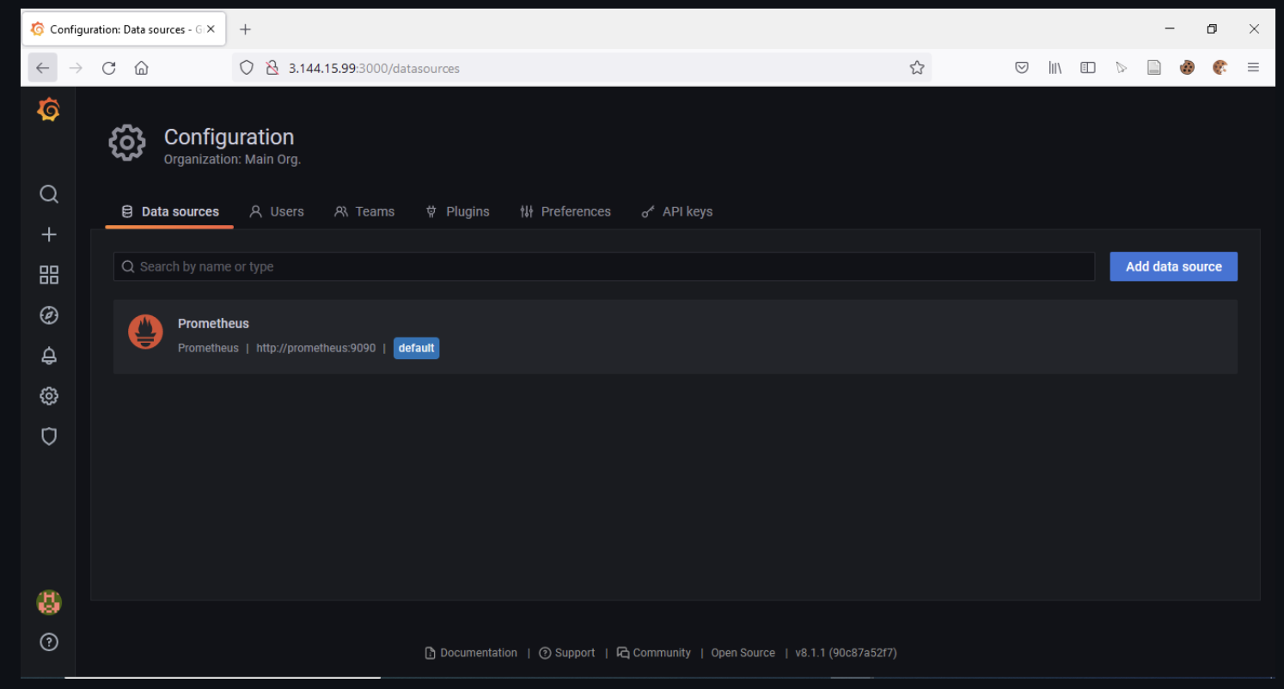Image resolution: width=1284 pixels, height=689 pixels.
Task: Open the Open Source footer link
Action: (743, 653)
